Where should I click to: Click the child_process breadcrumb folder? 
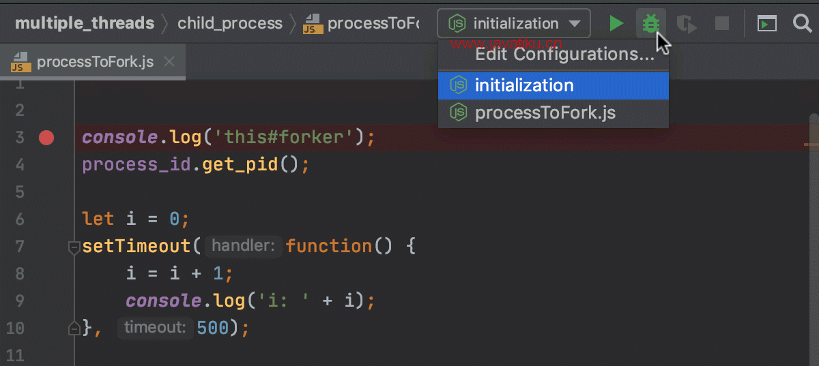click(x=230, y=24)
